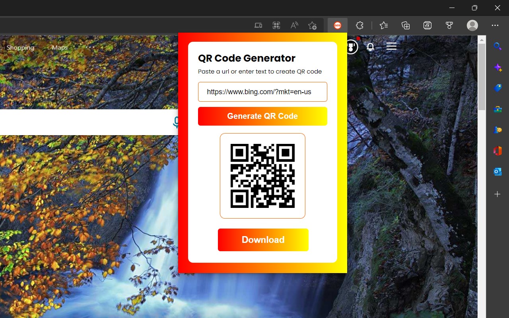Close the browser window

(497, 8)
